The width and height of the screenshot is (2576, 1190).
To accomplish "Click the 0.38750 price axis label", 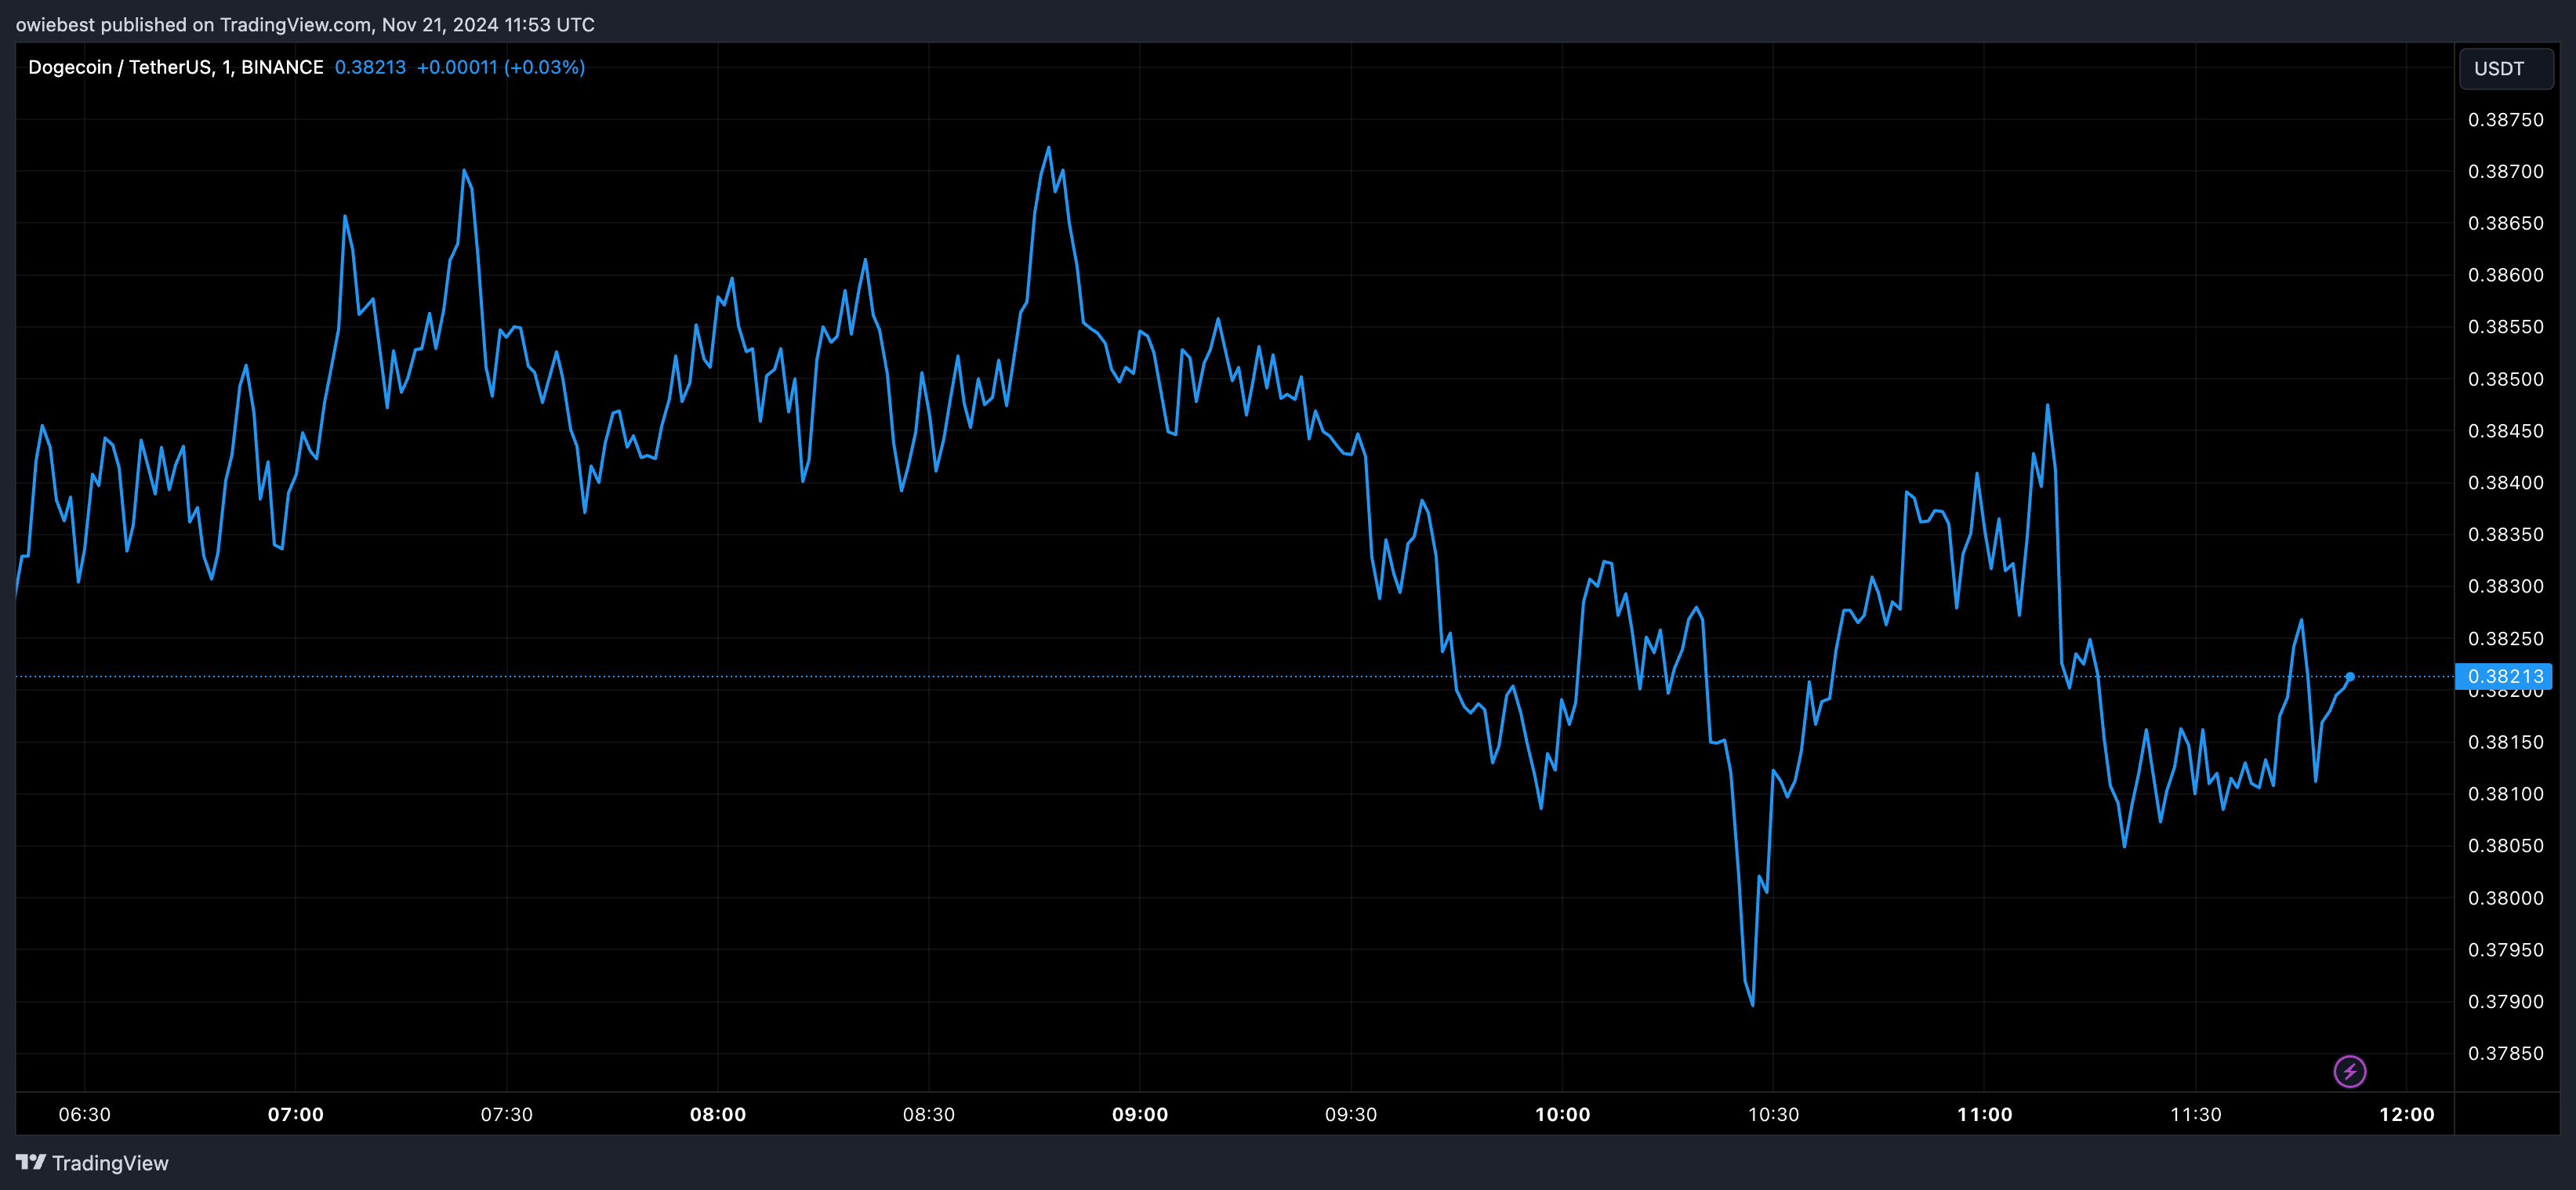I will pos(2505,120).
